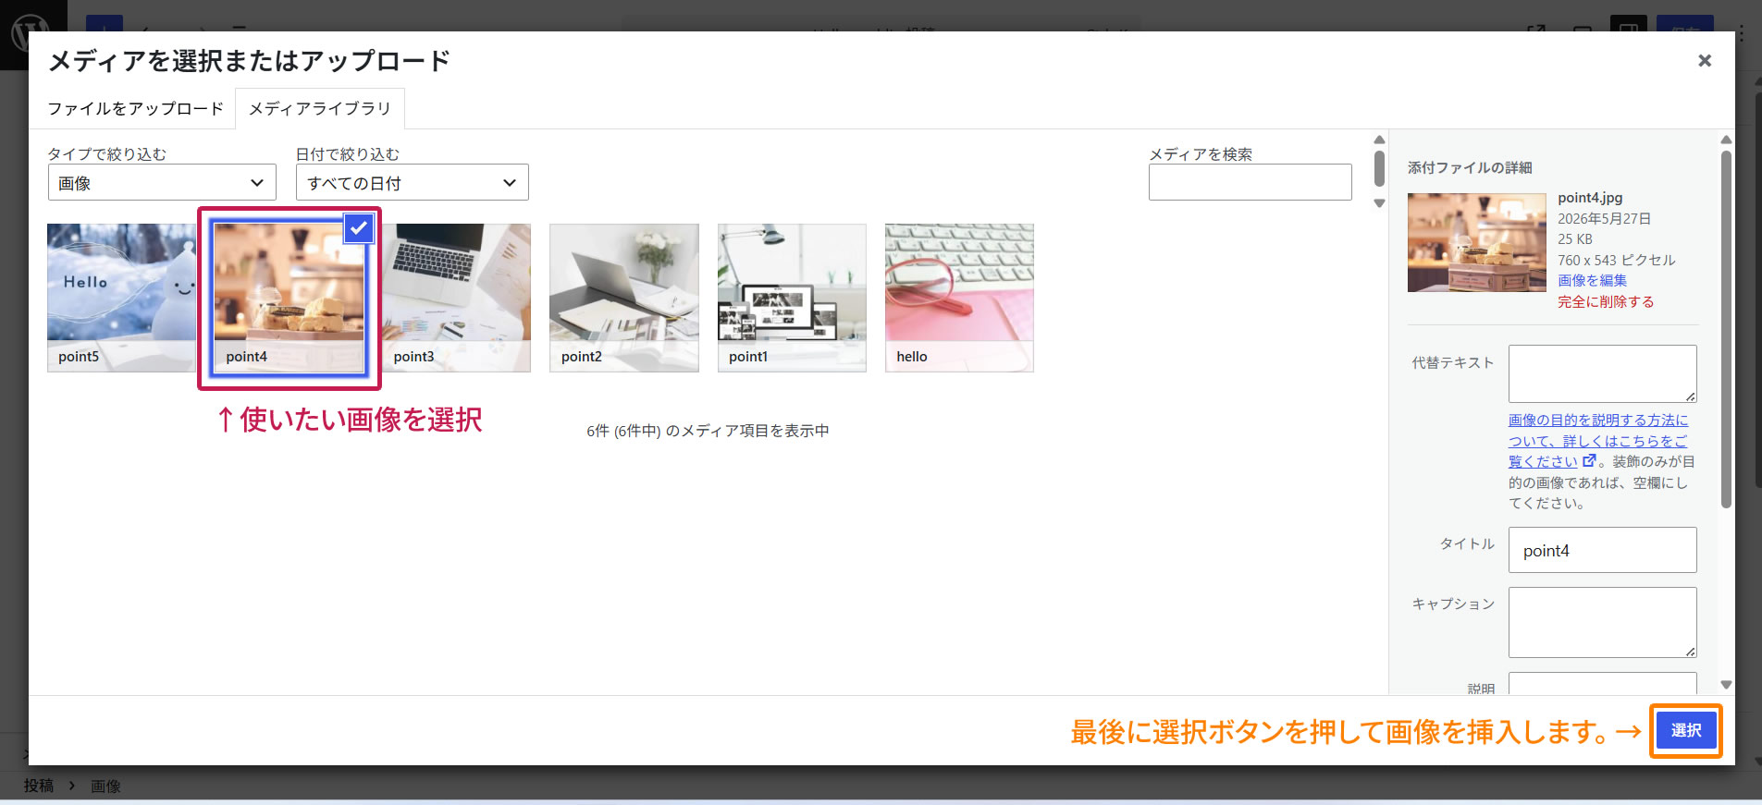Click the タイトル field containing point4
Viewport: 1762px width, 805px height.
[1602, 550]
